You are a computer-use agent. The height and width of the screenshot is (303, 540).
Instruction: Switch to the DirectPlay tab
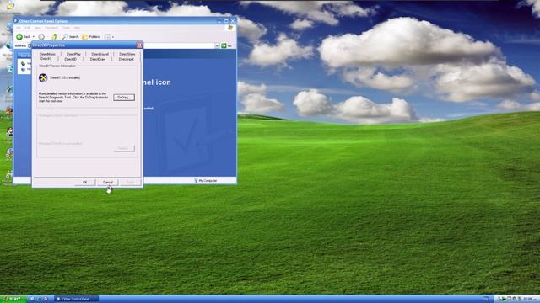pos(73,54)
